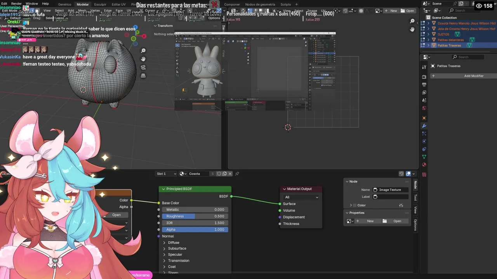Open the Scene properties tab icon
The height and width of the screenshot is (279, 497).
(424, 100)
